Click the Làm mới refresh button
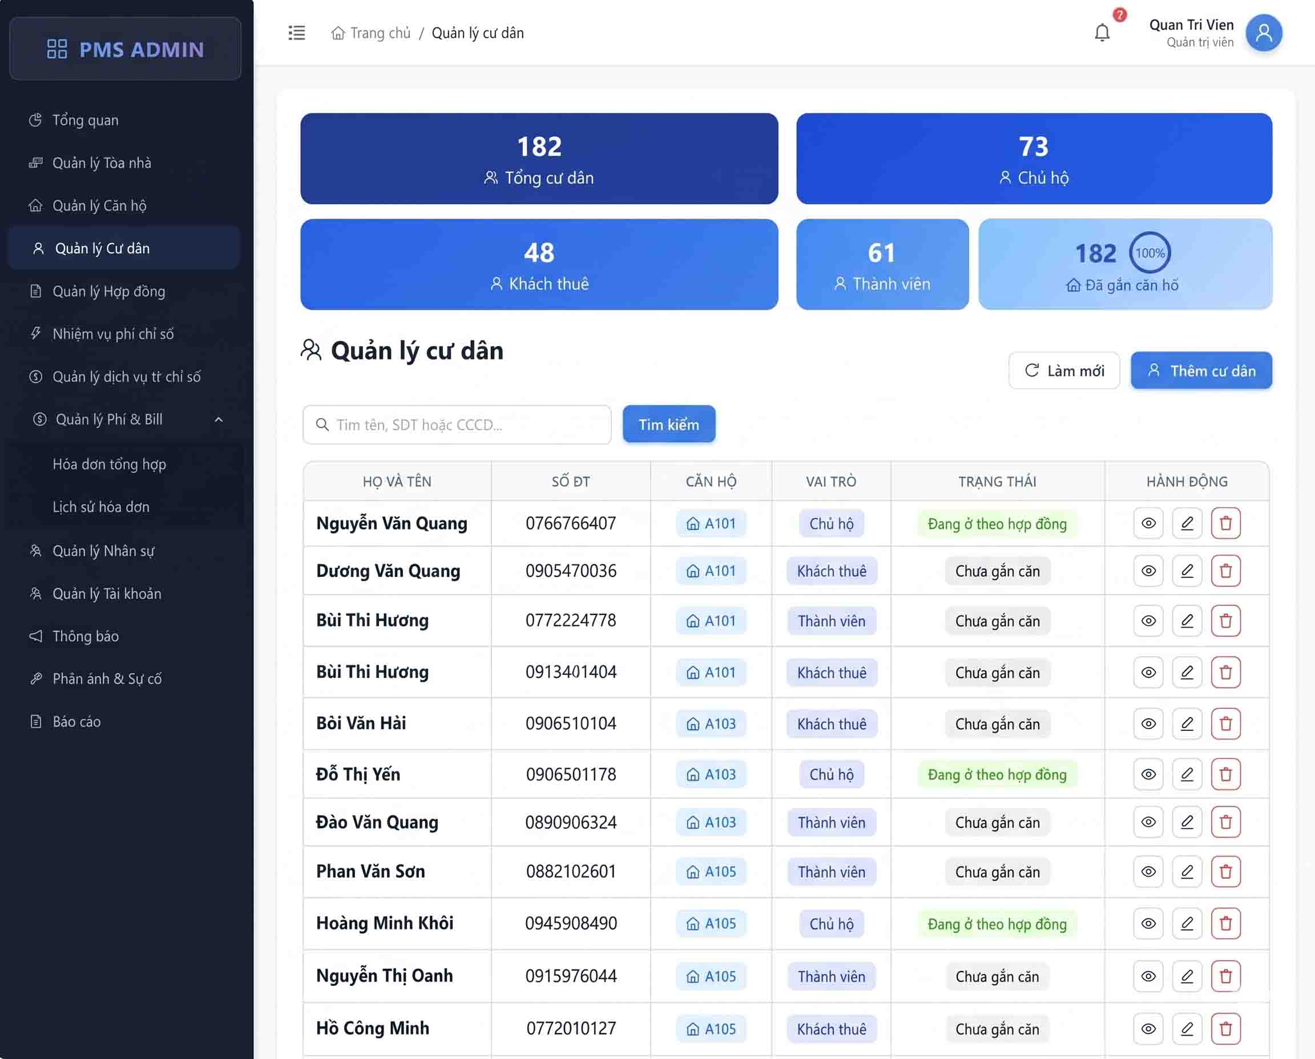The height and width of the screenshot is (1059, 1315). tap(1064, 370)
